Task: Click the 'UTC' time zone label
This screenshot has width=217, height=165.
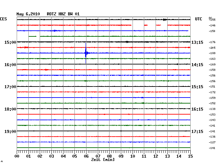Action: [198, 19]
